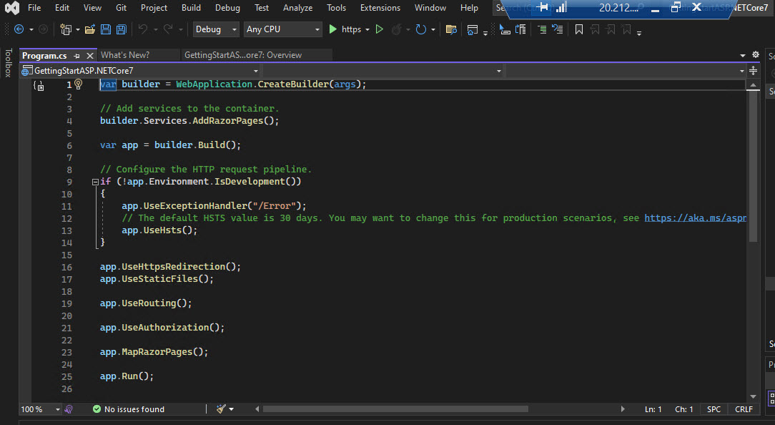The height and width of the screenshot is (425, 775).
Task: Open the Toolbox side panel
Action: click(8, 63)
